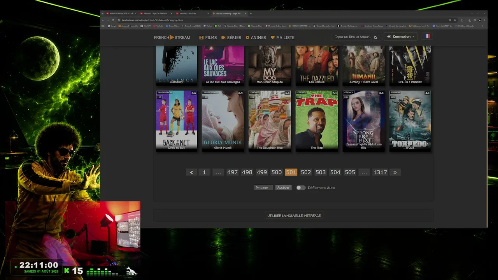This screenshot has height=280, width=498.
Task: Go to page 505
Action: coord(350,172)
